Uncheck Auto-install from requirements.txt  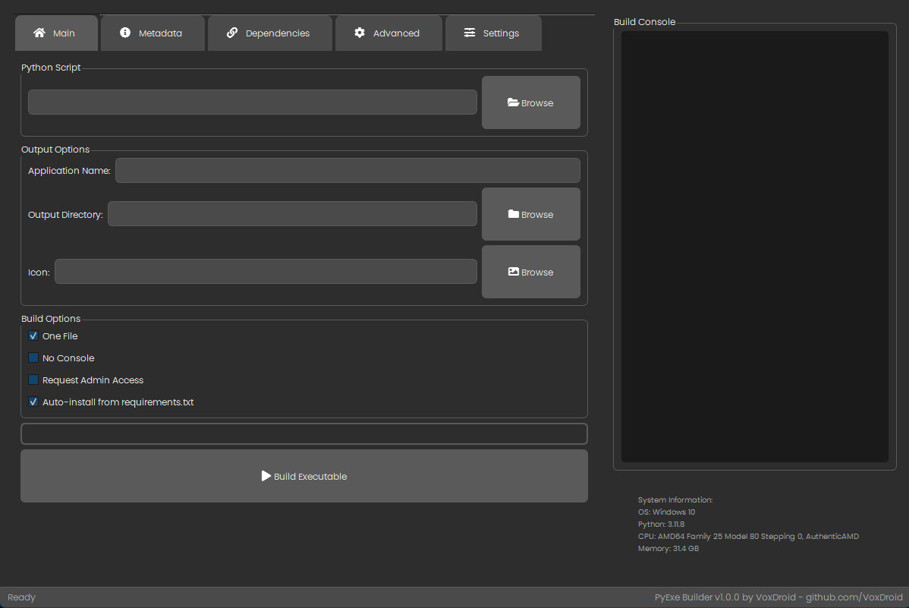(x=33, y=402)
